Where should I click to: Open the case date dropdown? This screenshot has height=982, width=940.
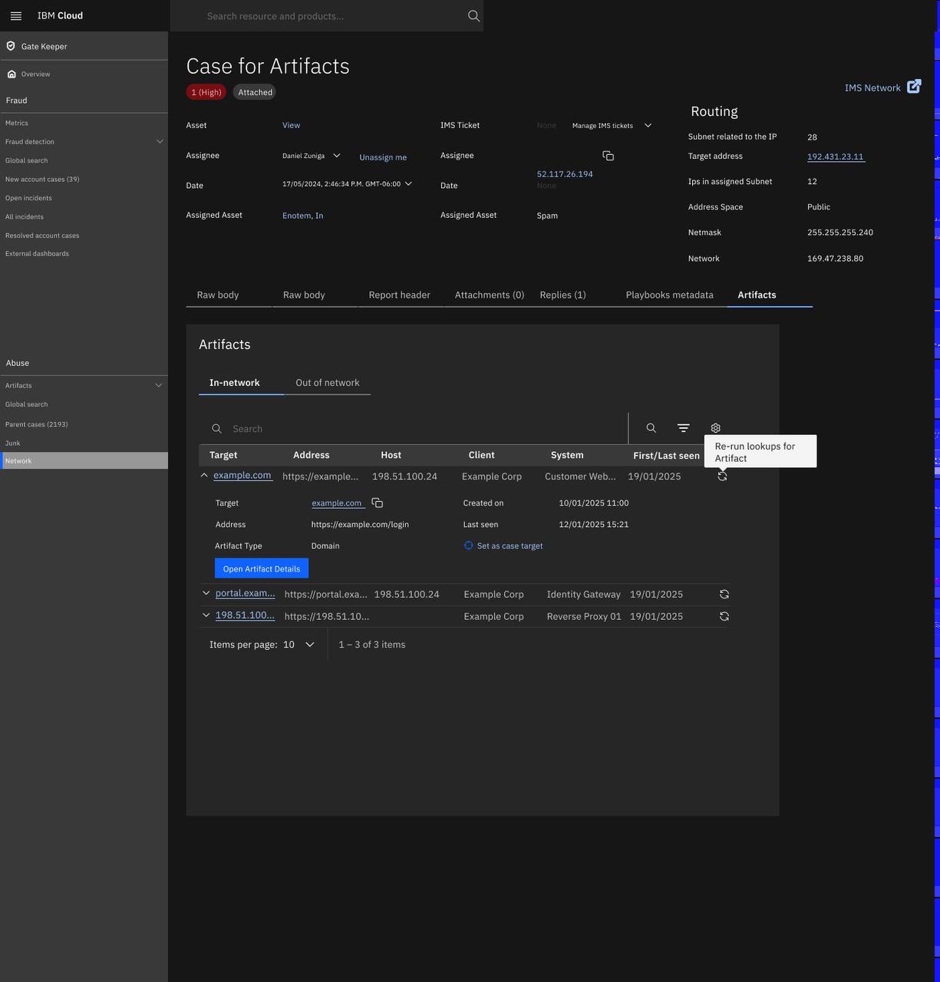point(348,184)
